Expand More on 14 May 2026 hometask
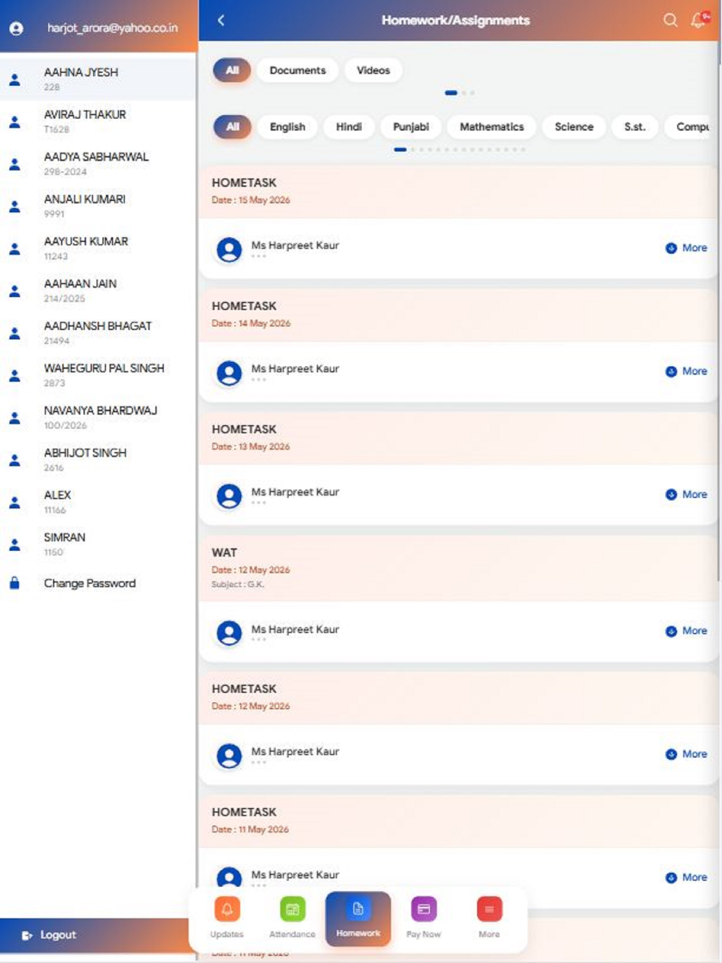 pos(686,371)
